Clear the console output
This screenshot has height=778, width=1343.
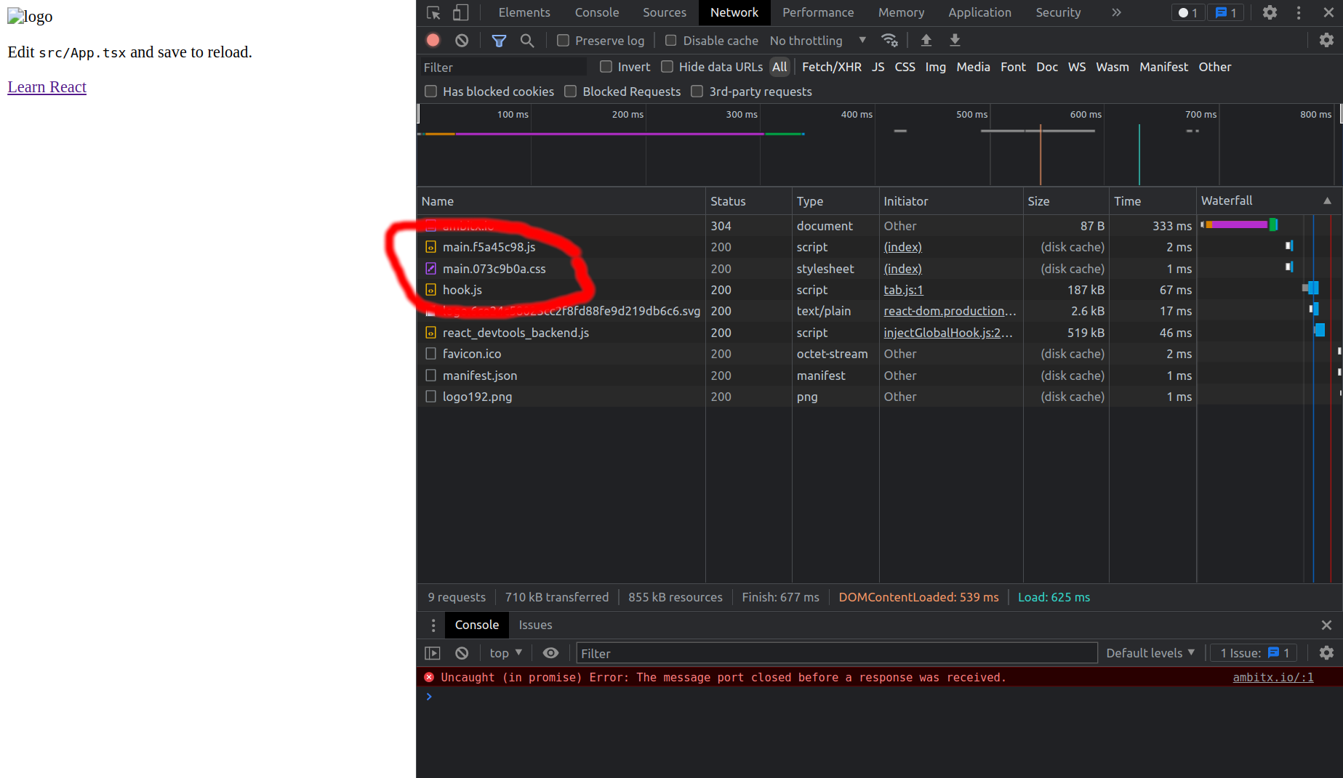pos(462,653)
